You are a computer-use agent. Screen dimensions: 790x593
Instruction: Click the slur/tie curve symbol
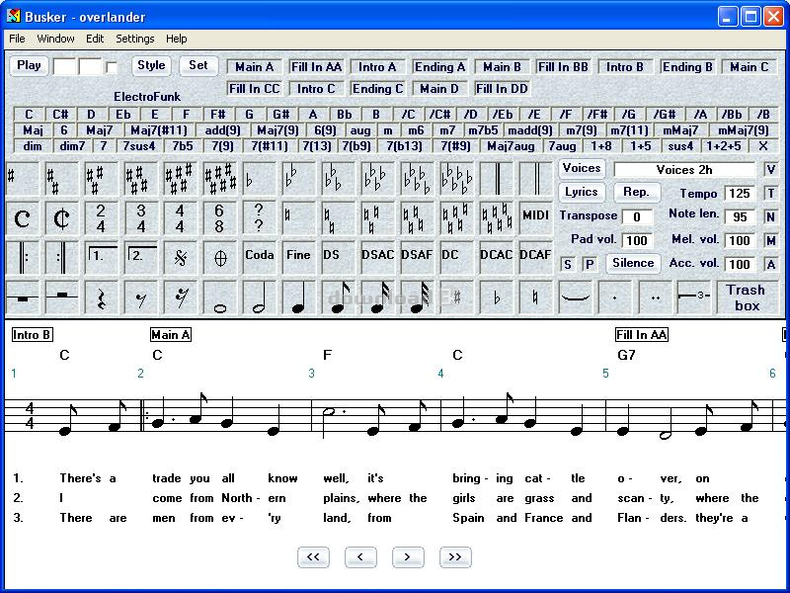click(x=575, y=296)
